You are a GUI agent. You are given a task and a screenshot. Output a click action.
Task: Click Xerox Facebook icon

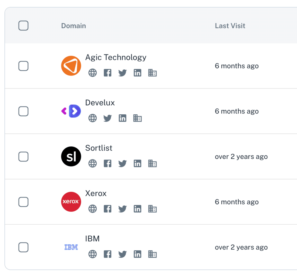(108, 209)
